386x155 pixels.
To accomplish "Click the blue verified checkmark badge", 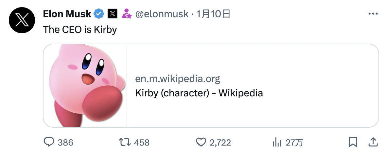I will 99,14.
